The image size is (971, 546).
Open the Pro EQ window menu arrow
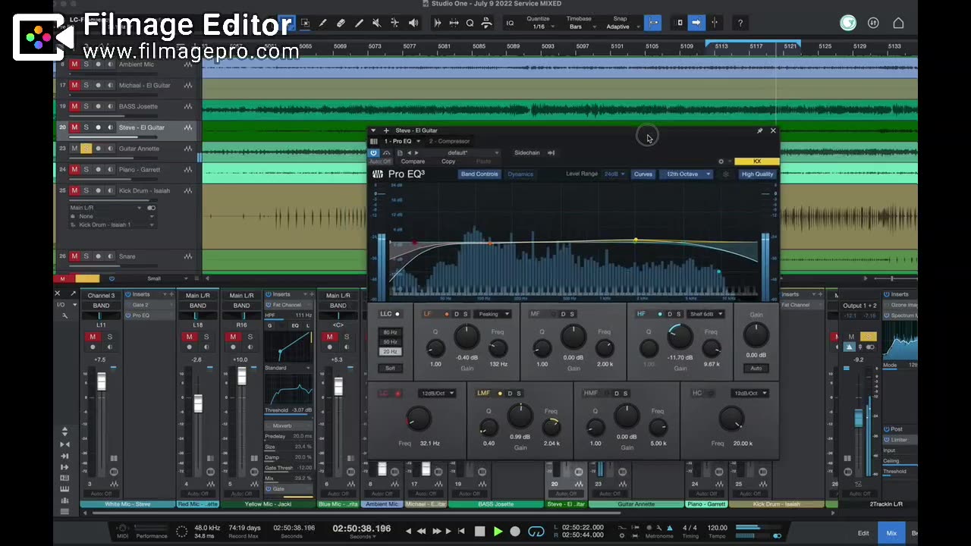374,130
